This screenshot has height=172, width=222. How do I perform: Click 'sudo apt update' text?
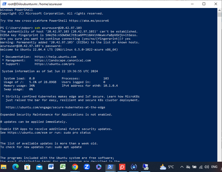[x=68, y=147]
